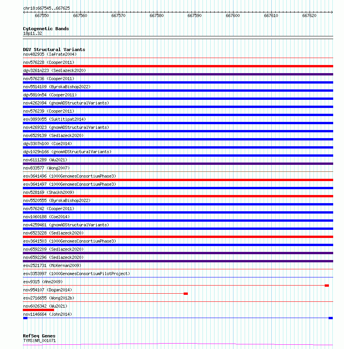Select the red bar of nsv6523228
The height and width of the screenshot is (349, 344).
[x=178, y=237]
